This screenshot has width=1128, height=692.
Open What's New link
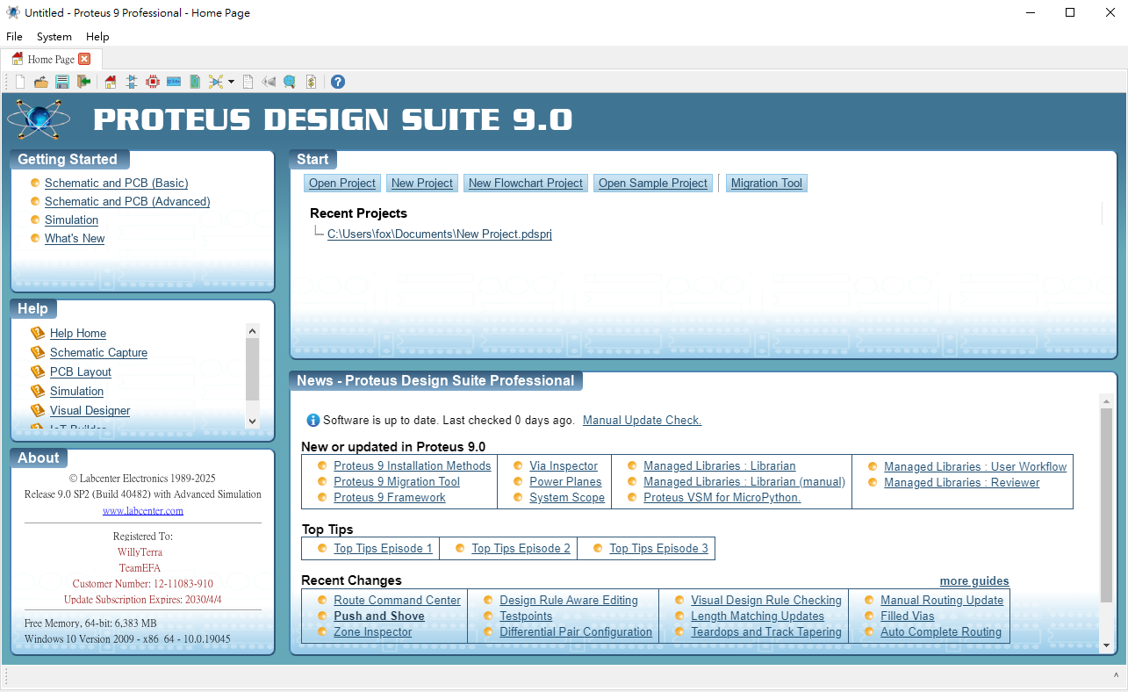75,238
